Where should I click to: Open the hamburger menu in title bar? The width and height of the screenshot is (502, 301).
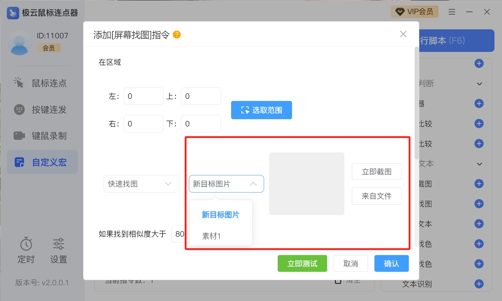coord(452,12)
